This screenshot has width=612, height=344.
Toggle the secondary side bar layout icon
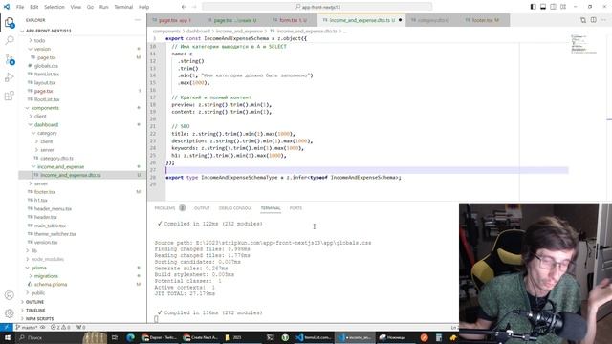tap(553, 7)
